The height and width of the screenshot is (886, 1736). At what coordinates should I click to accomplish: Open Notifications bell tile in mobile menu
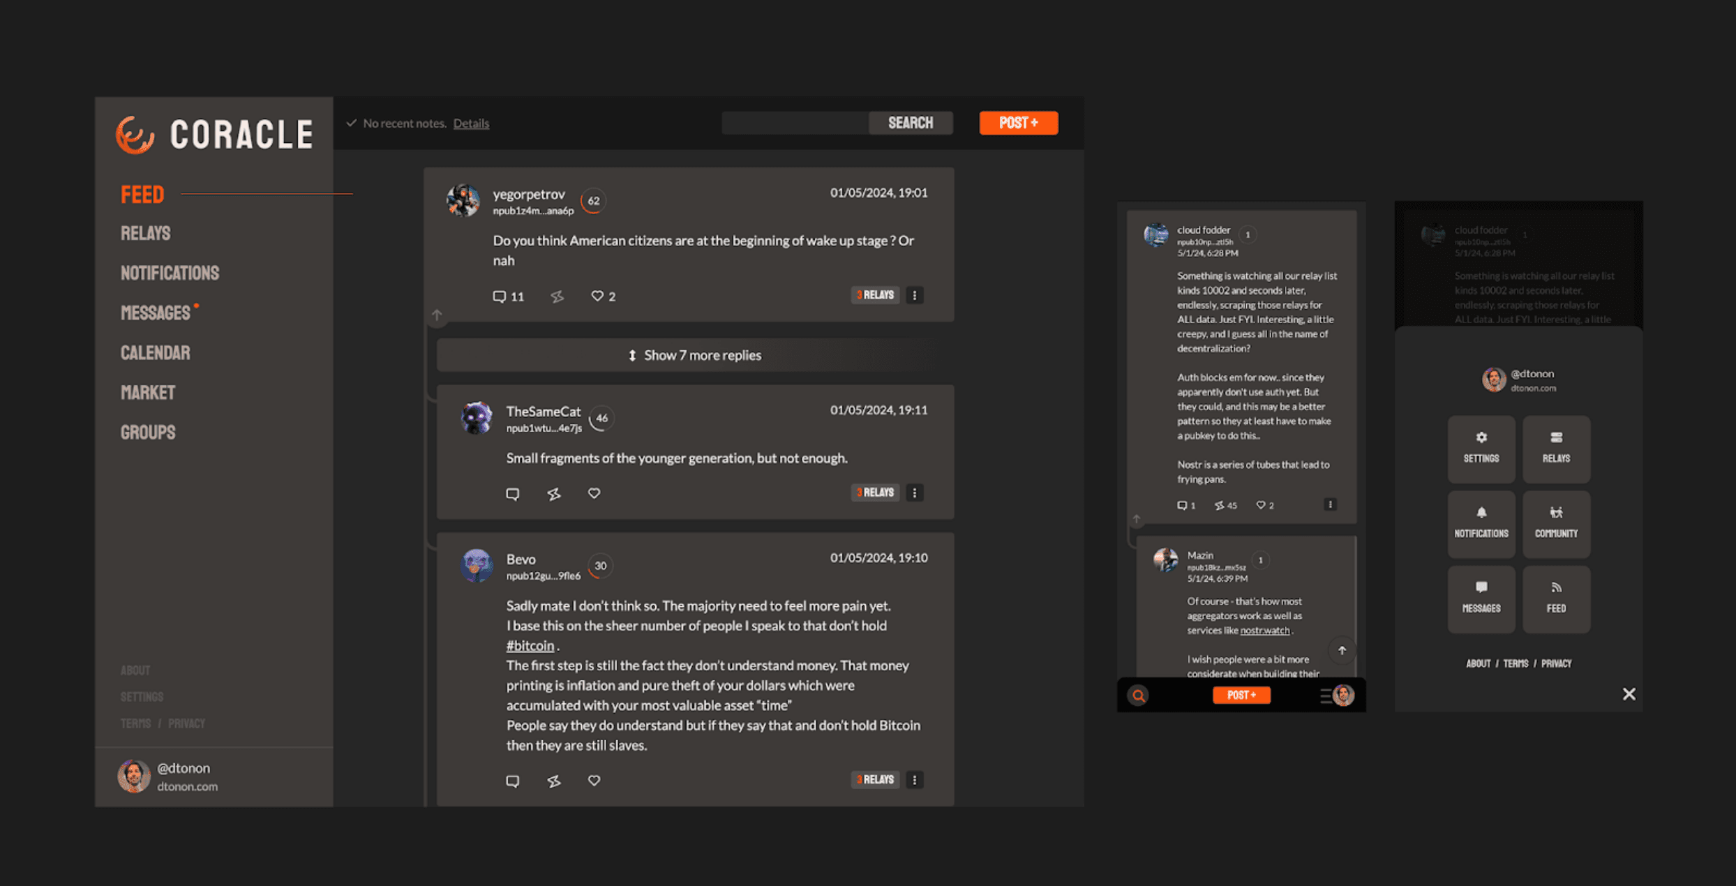[x=1481, y=524]
